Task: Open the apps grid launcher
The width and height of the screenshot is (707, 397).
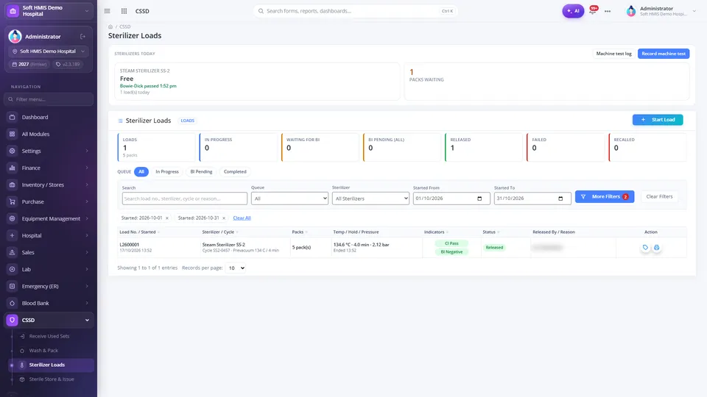Action: [124, 11]
